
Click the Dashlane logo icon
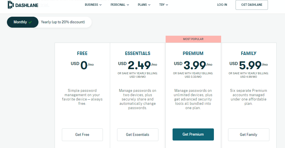click(11, 5)
